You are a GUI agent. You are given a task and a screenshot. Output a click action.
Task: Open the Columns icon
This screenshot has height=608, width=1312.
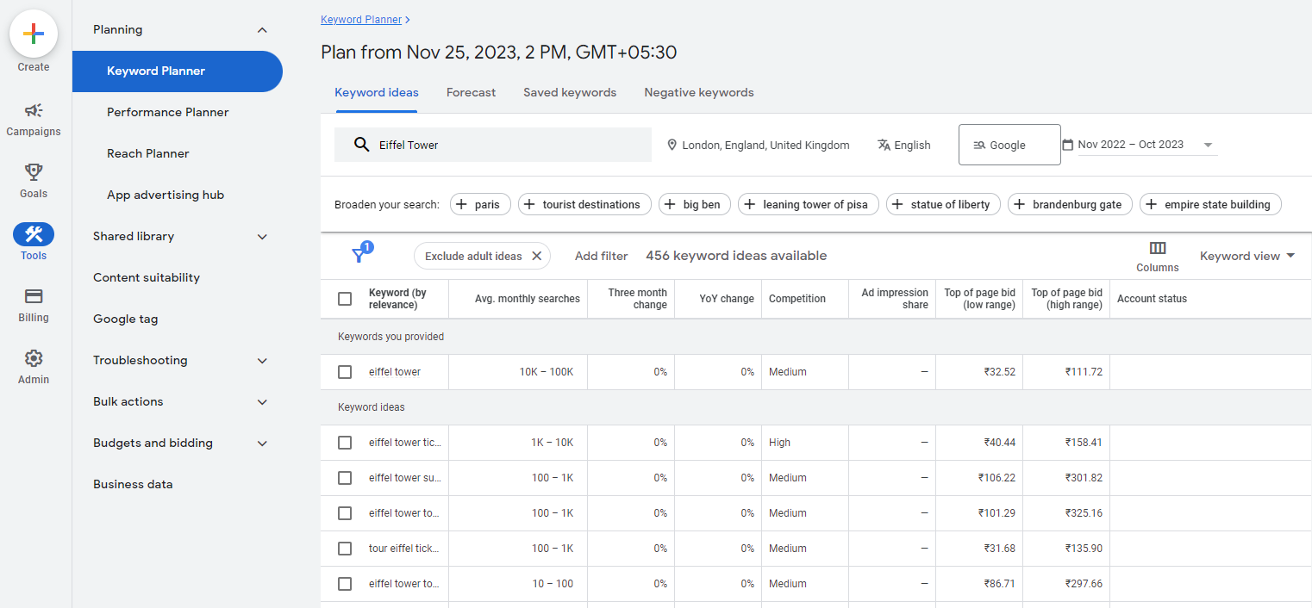point(1158,248)
